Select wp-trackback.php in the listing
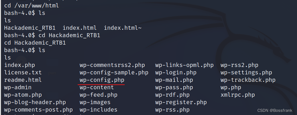Image resolution: width=297 pixels, height=115 pixels. [x=248, y=80]
